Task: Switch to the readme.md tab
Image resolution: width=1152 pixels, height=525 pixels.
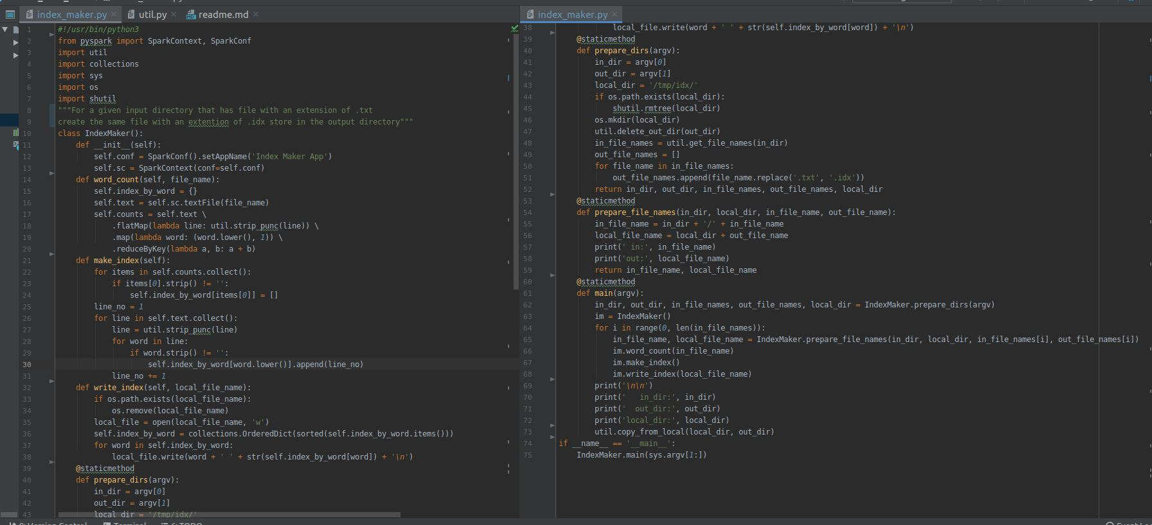Action: (x=223, y=14)
